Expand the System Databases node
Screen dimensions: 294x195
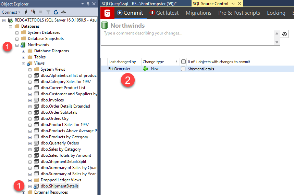click(17, 33)
